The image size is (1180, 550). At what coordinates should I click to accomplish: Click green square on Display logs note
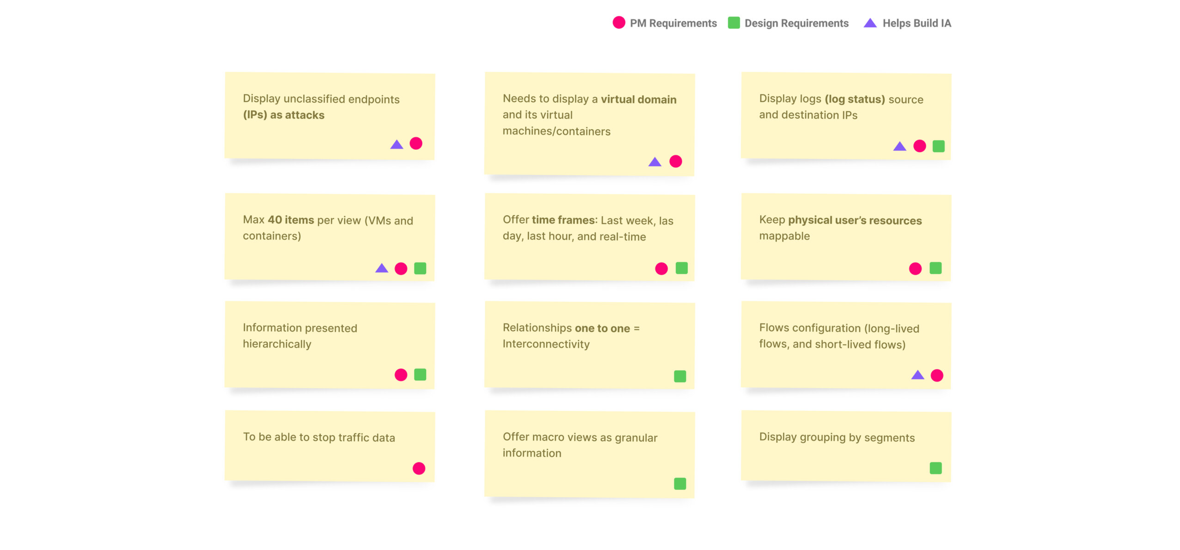pos(938,146)
